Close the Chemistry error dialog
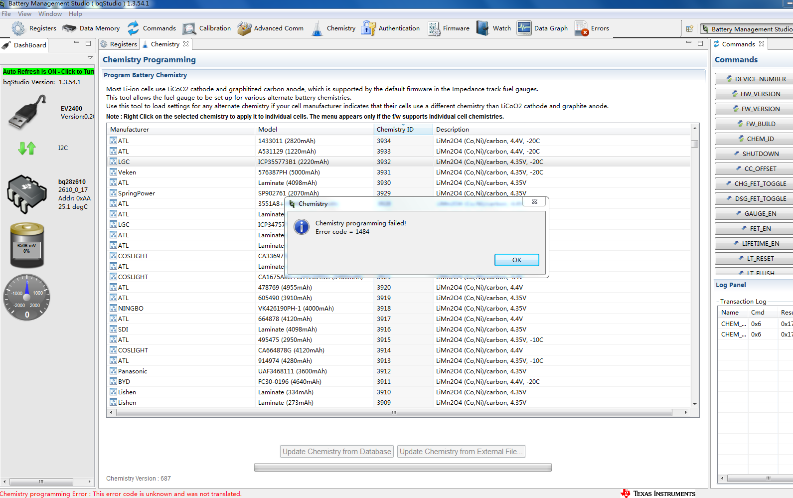 [534, 201]
